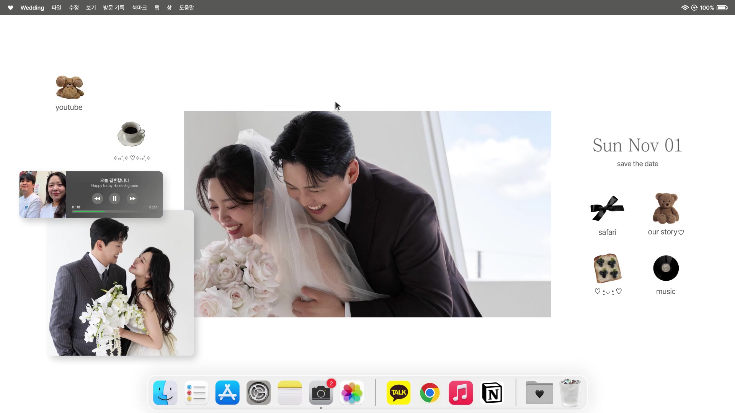This screenshot has height=413, width=735.
Task: Click the music player progress bar
Action: click(114, 211)
